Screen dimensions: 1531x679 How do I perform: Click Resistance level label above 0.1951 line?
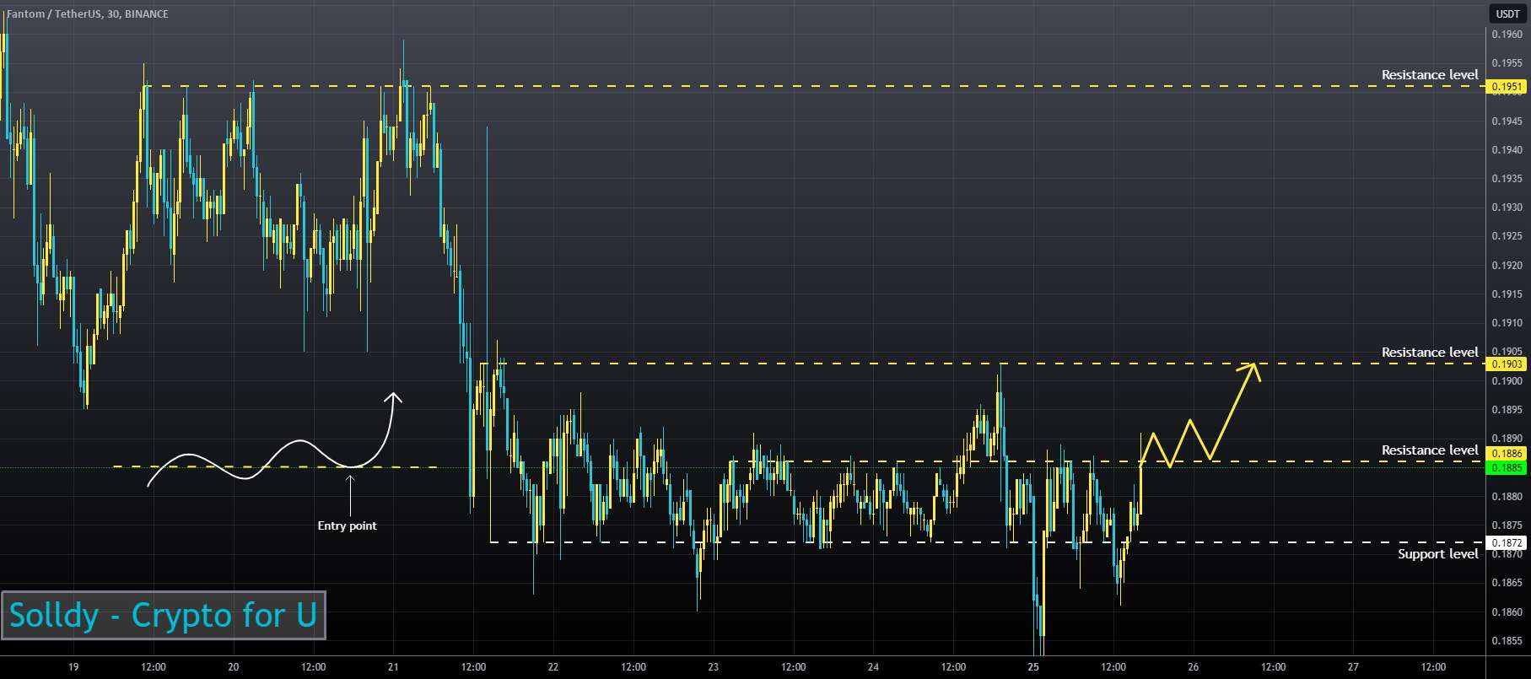click(x=1430, y=75)
